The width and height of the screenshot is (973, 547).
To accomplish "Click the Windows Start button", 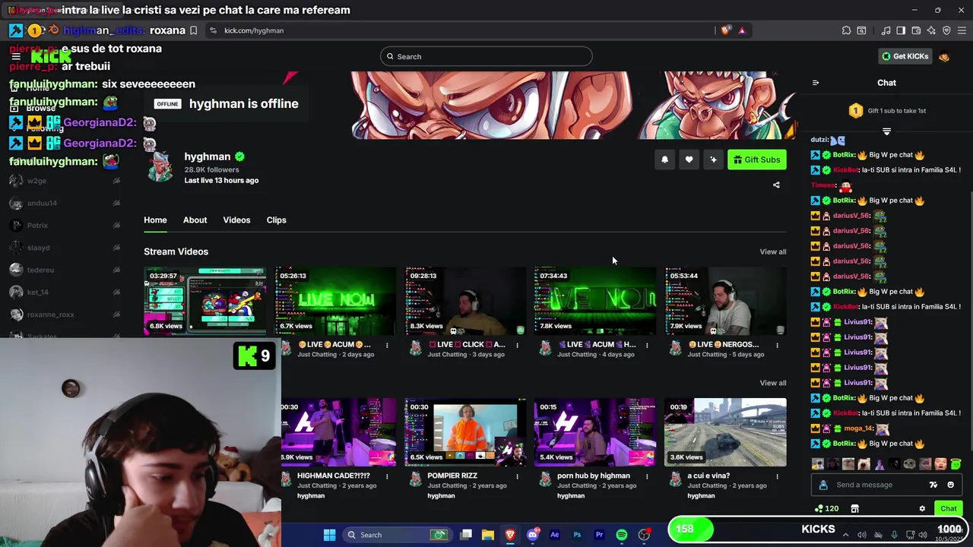I will point(329,535).
